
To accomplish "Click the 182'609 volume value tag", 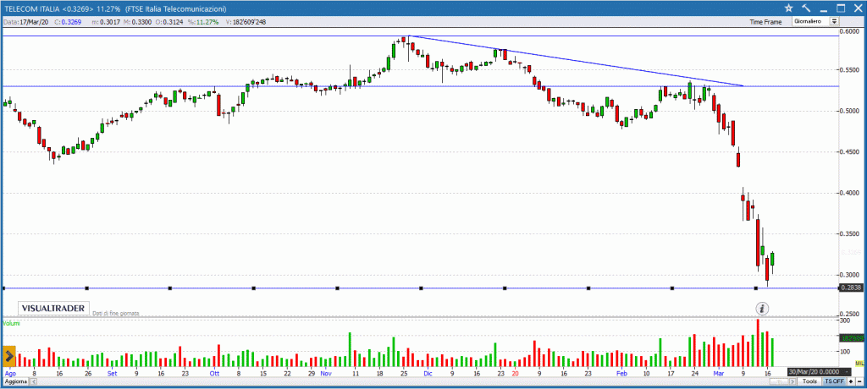I will click(x=852, y=337).
